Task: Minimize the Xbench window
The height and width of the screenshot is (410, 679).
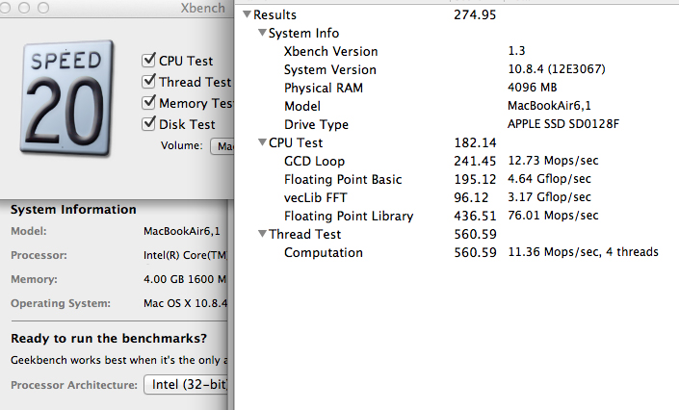Action: [x=24, y=8]
